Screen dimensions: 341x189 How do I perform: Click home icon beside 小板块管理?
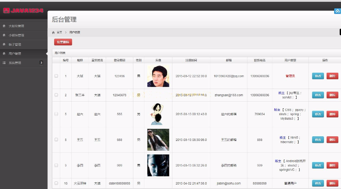point(4,35)
